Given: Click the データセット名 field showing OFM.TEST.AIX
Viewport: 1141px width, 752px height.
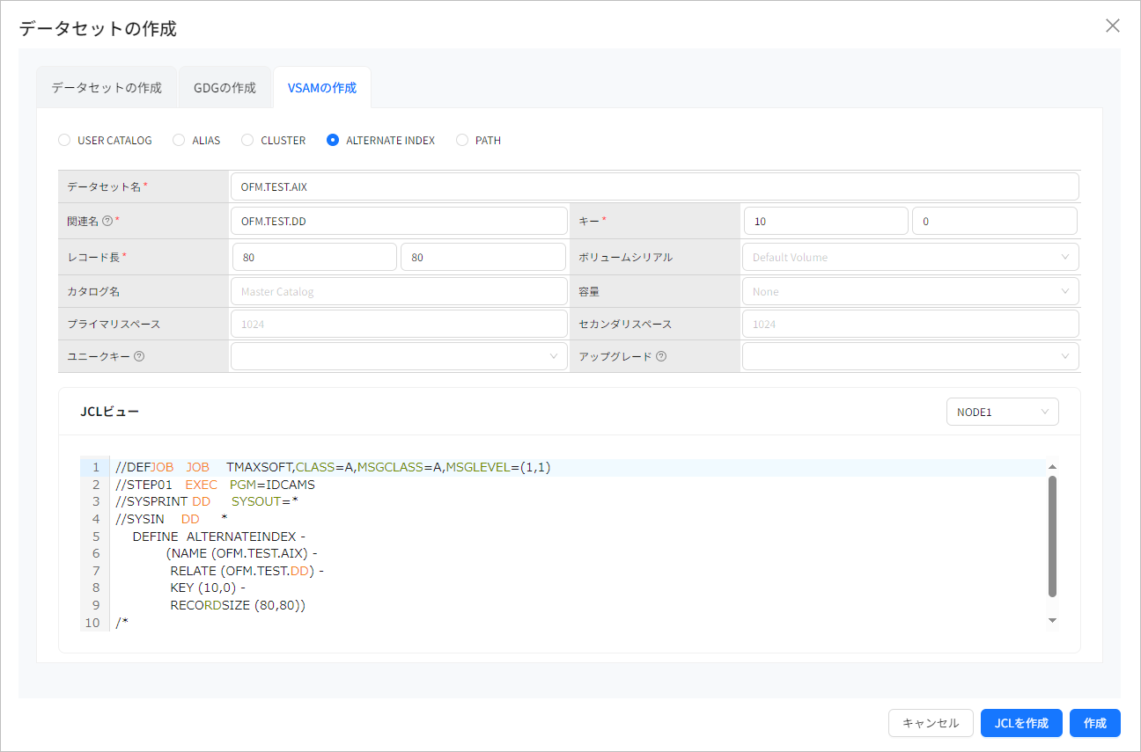Looking at the screenshot, I should (655, 186).
